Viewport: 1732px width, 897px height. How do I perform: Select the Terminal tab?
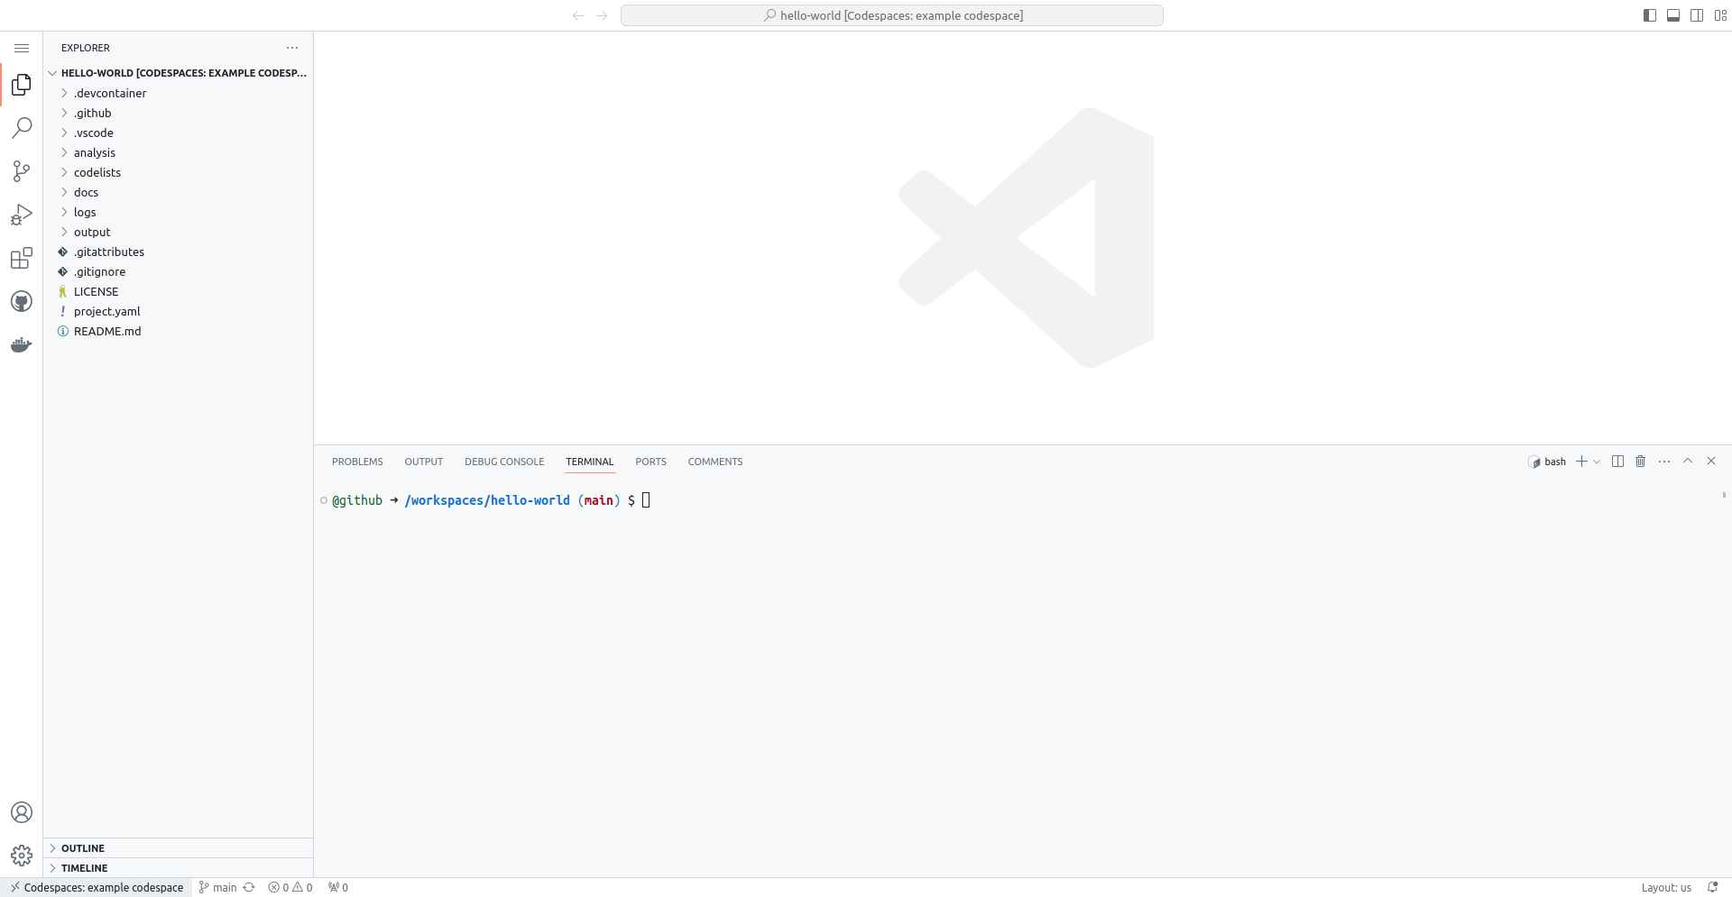590,462
